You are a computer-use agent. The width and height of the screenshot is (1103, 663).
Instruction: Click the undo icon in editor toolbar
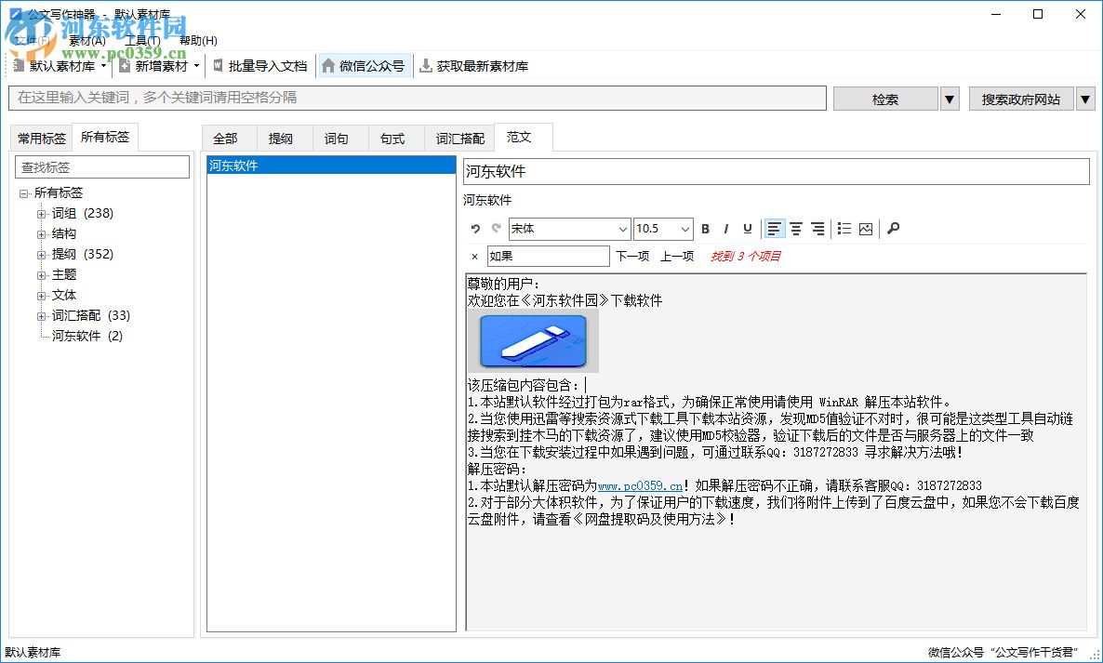point(475,229)
